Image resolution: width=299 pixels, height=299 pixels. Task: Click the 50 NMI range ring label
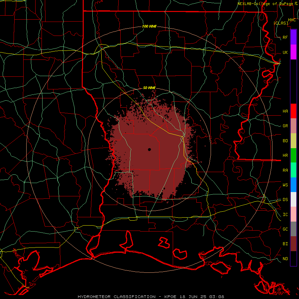coord(149,88)
